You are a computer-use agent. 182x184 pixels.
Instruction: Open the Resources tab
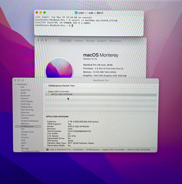coord(115,41)
